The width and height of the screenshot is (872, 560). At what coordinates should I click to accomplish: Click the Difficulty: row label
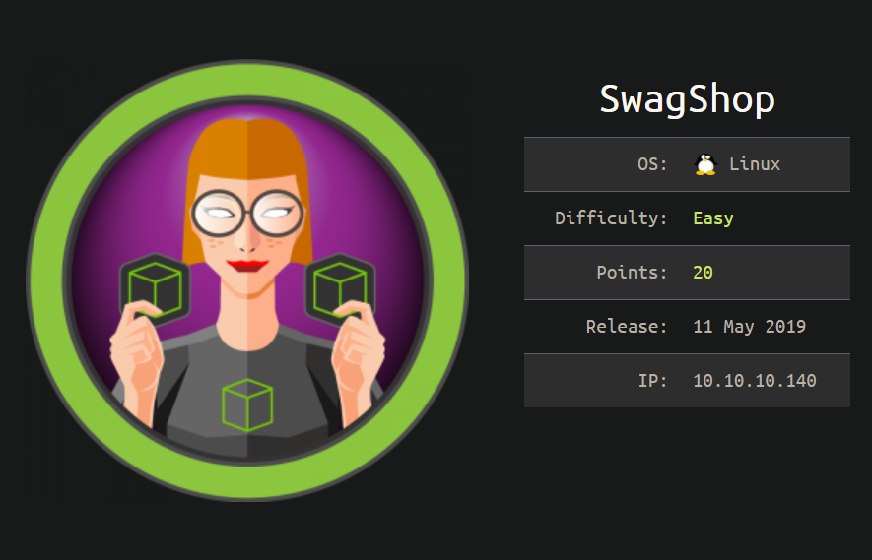coord(611,218)
